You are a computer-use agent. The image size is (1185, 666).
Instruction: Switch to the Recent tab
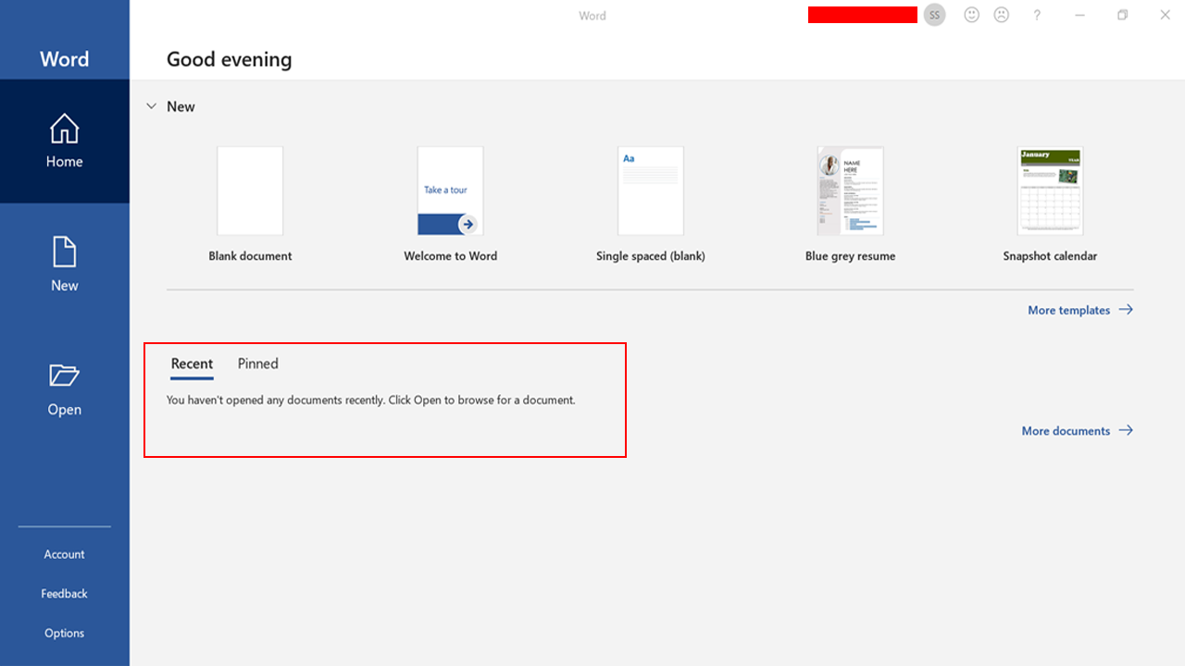pos(192,364)
